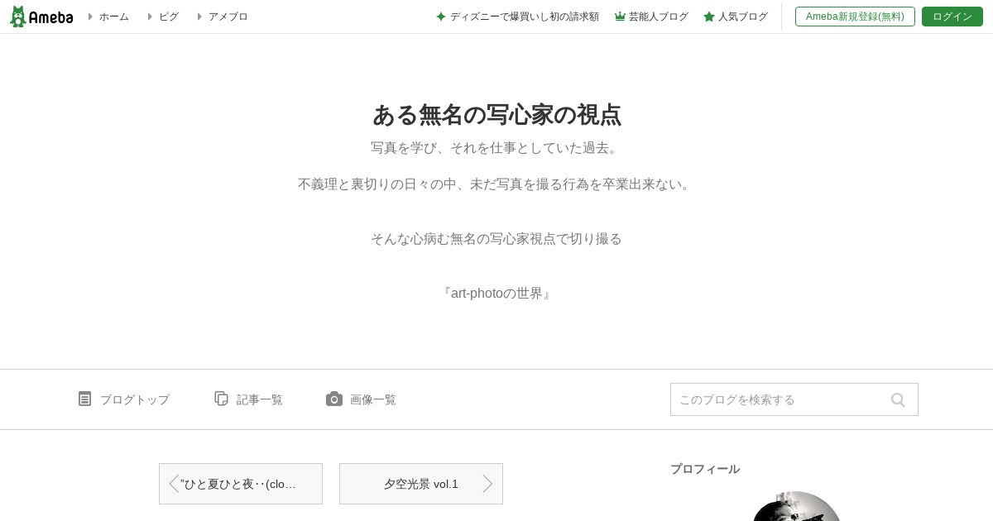This screenshot has height=521, width=993.
Task: Click the sparkle icon beside the Disney headline
Action: pos(441,17)
